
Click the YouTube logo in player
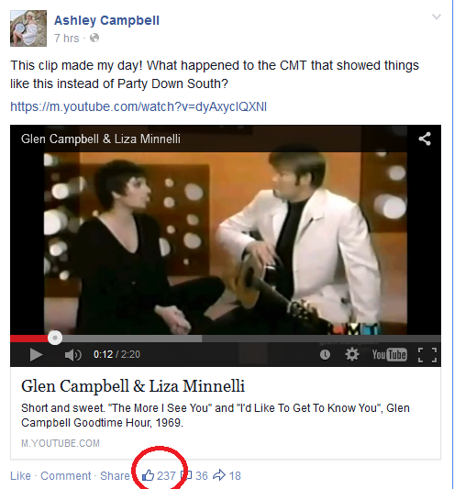coord(390,354)
